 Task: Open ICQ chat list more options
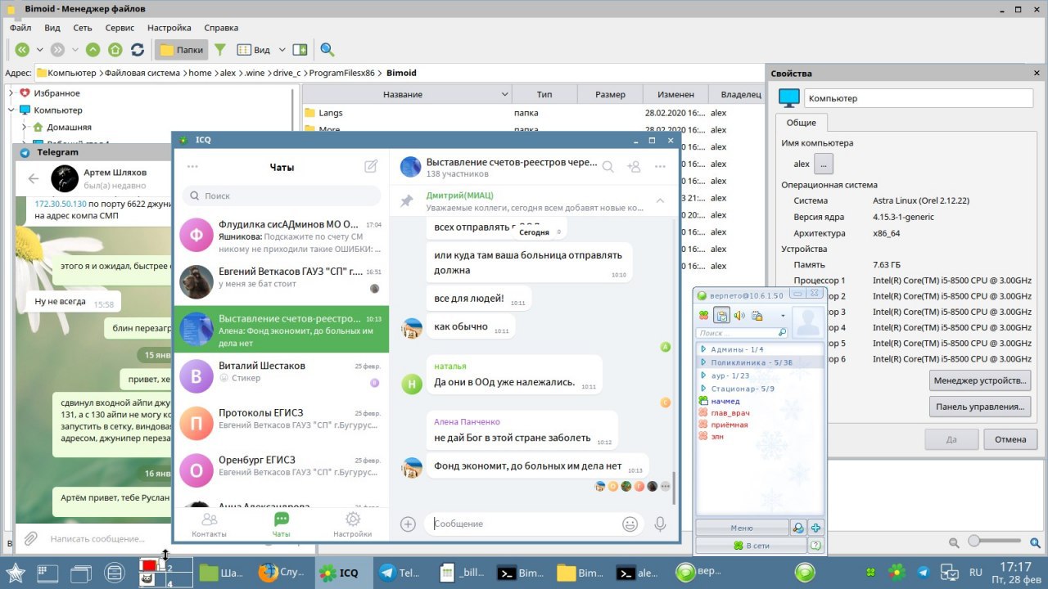tap(192, 166)
